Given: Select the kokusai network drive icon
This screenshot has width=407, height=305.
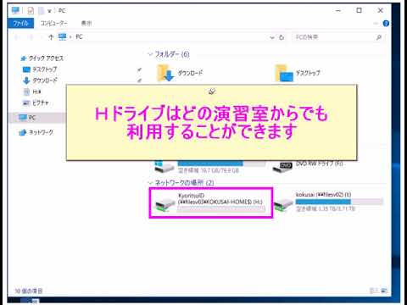Looking at the screenshot, I should coord(283,204).
